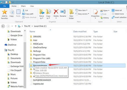Open File Dropoff in navigation pane
Image resolution: width=127 pixels, height=90 pixels.
coord(16,70)
